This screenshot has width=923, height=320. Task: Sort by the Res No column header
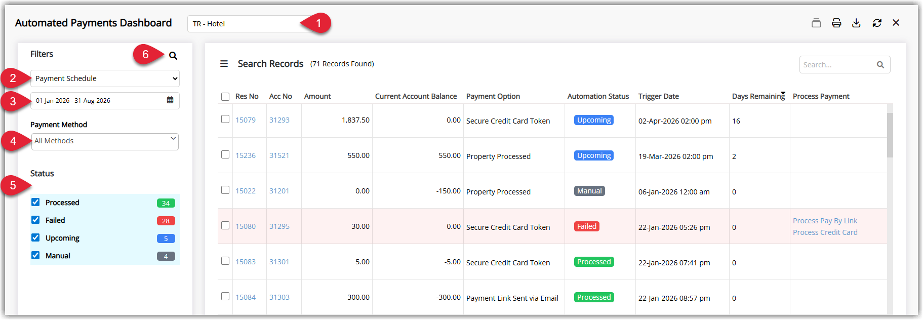click(x=247, y=96)
